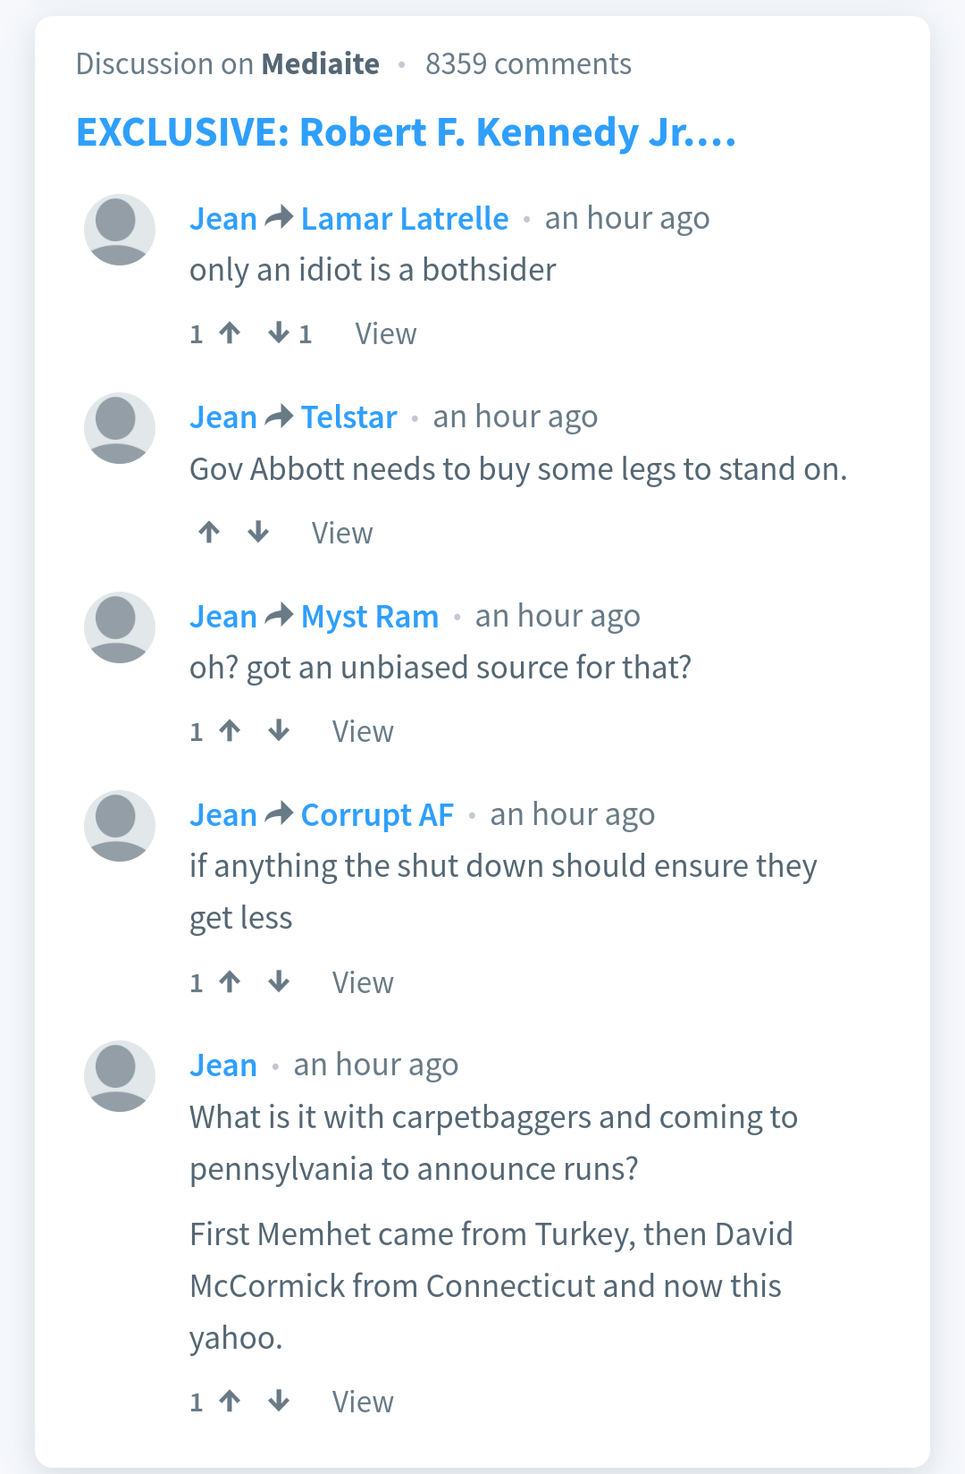This screenshot has width=965, height=1474.
Task: Click Jean's avatar on the first comment
Action: pos(120,230)
